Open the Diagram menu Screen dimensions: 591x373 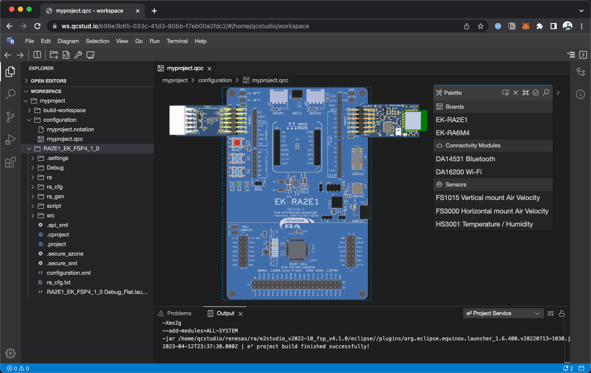point(68,41)
